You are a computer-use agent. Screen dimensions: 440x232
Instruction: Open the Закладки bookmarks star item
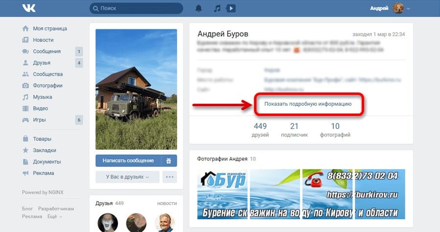[44, 150]
